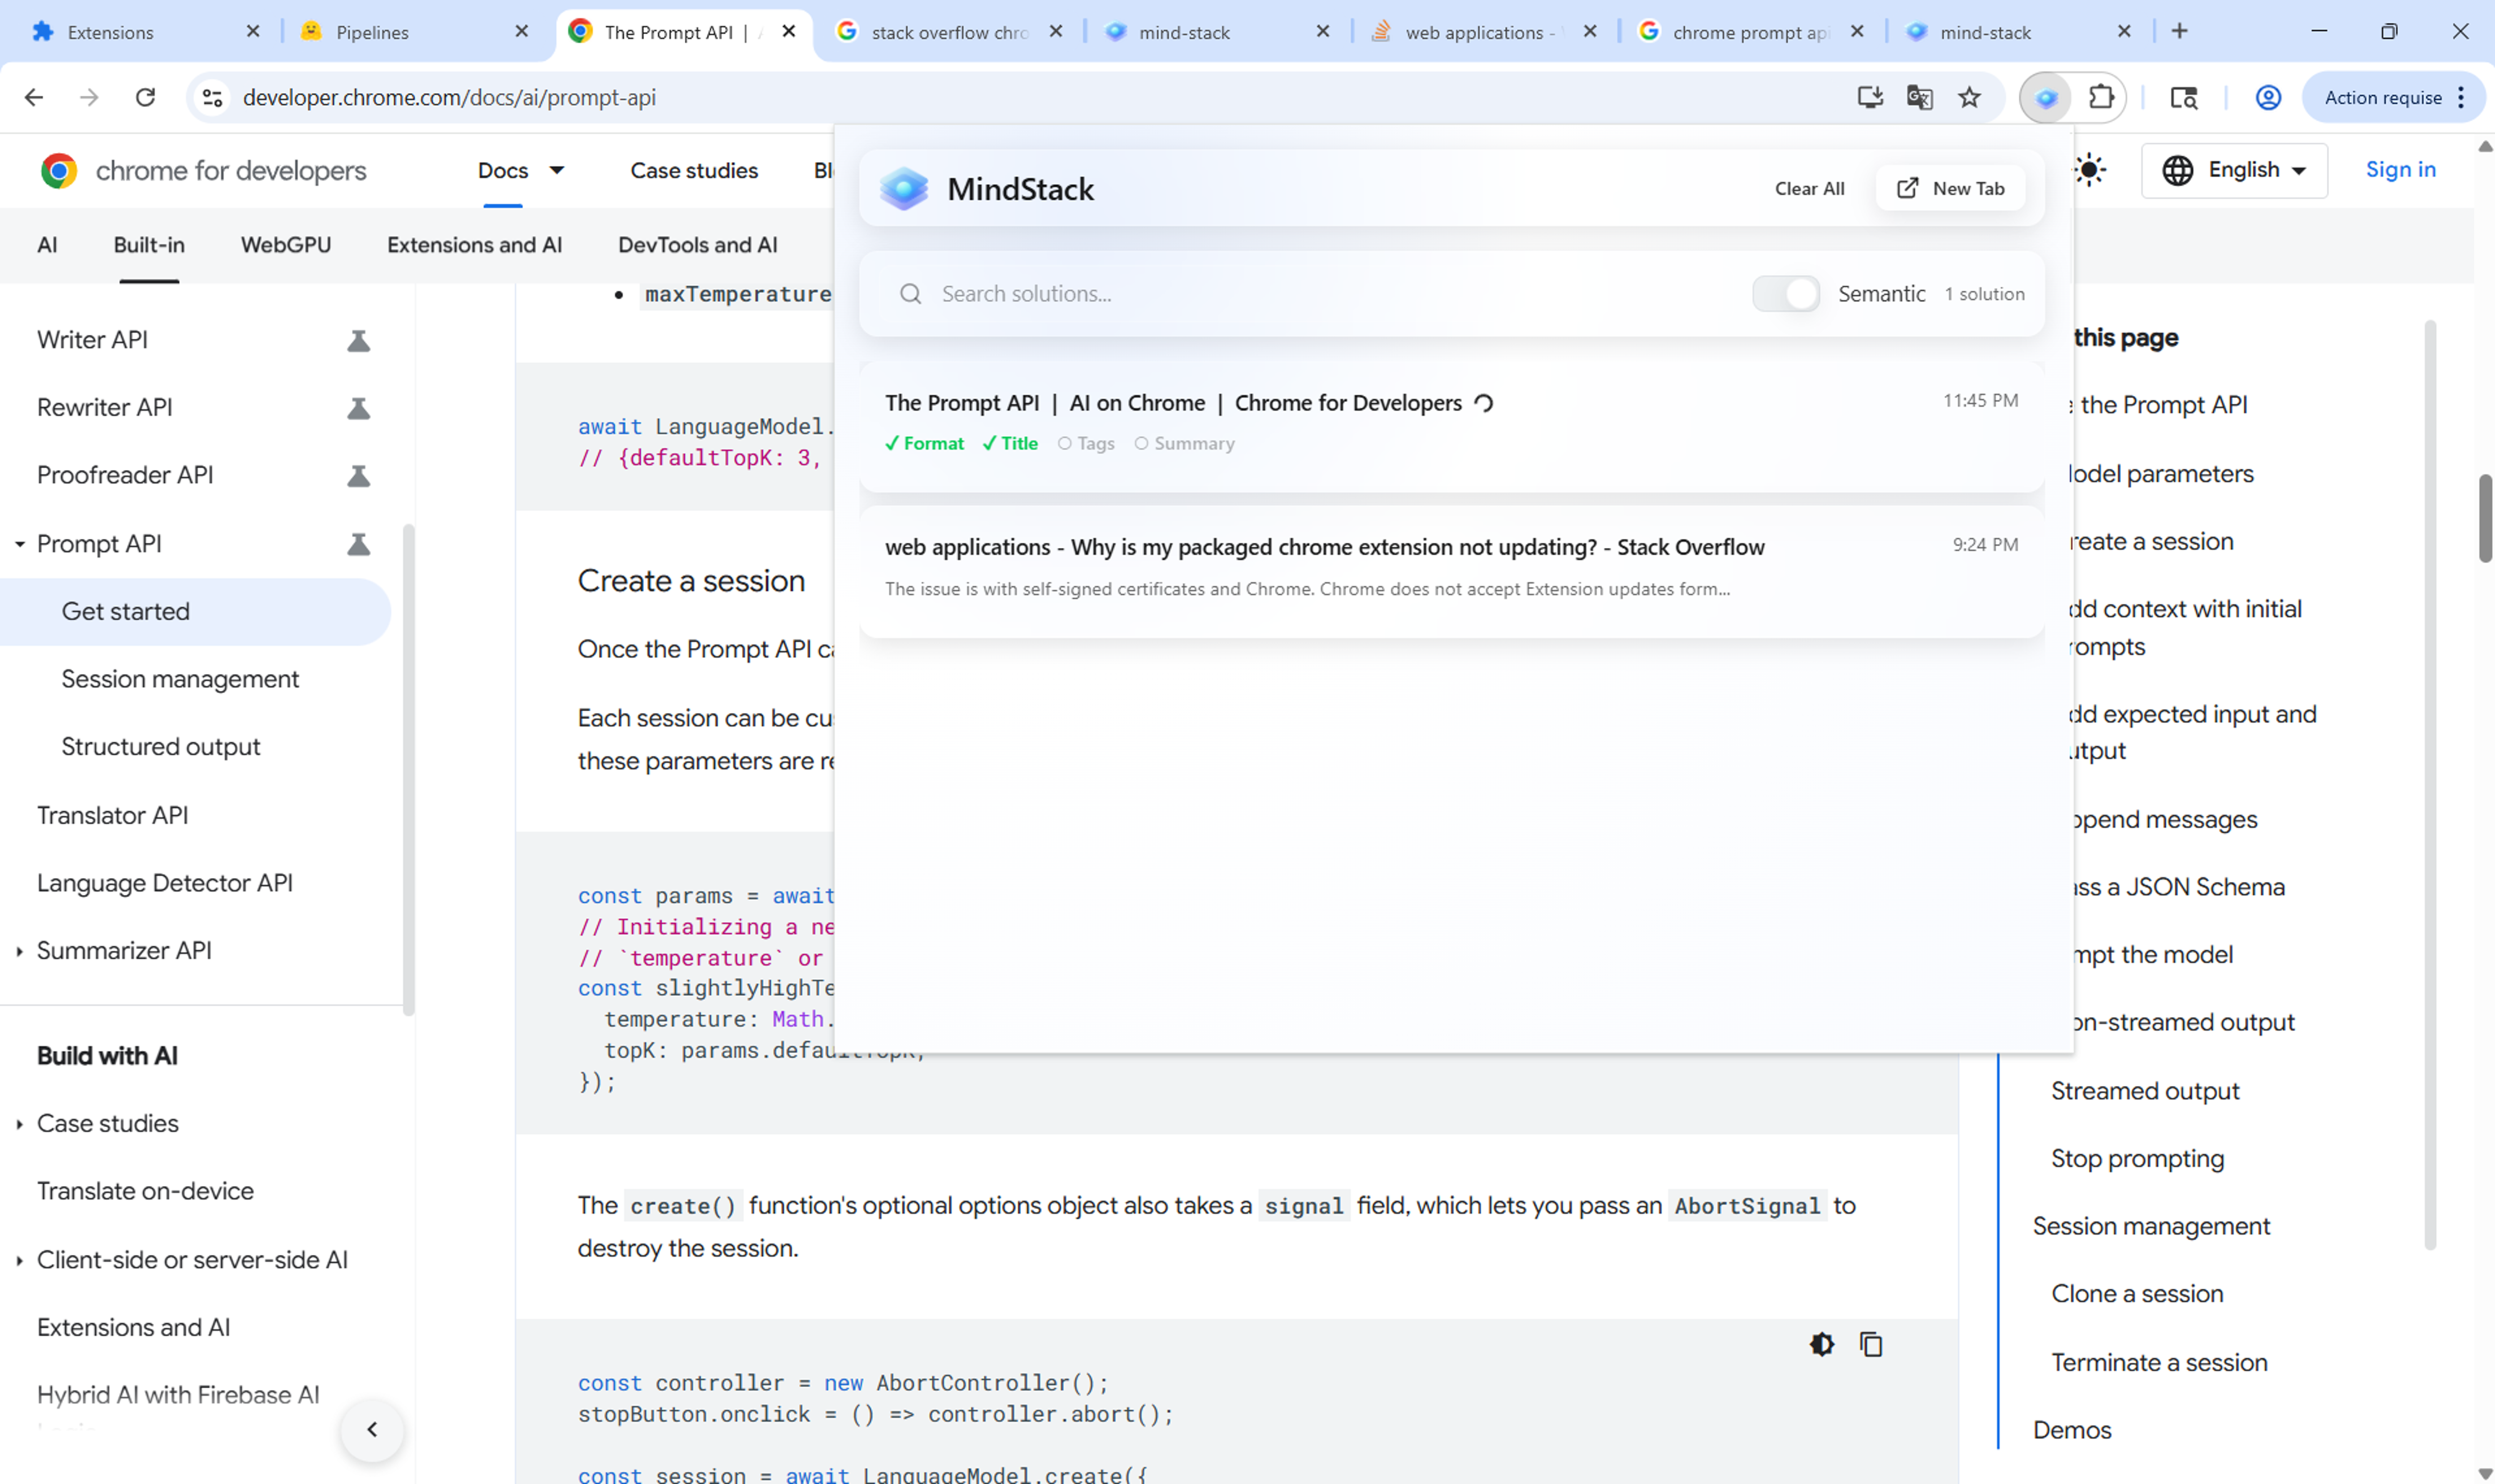Open the English language dropdown
The width and height of the screenshot is (2495, 1484).
pos(2234,170)
